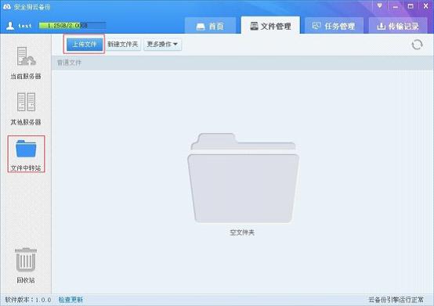Click the 软件版本: 1.0.0 status text

pos(28,300)
